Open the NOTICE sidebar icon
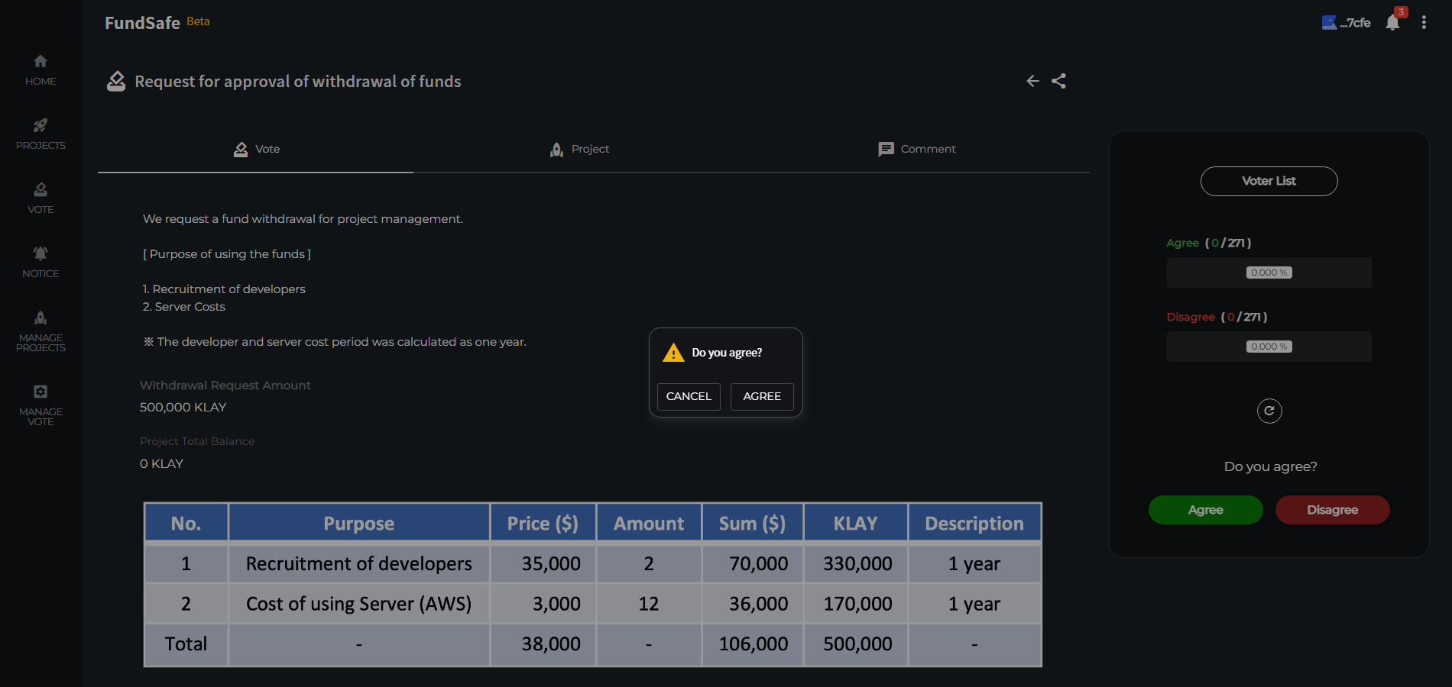 [41, 253]
